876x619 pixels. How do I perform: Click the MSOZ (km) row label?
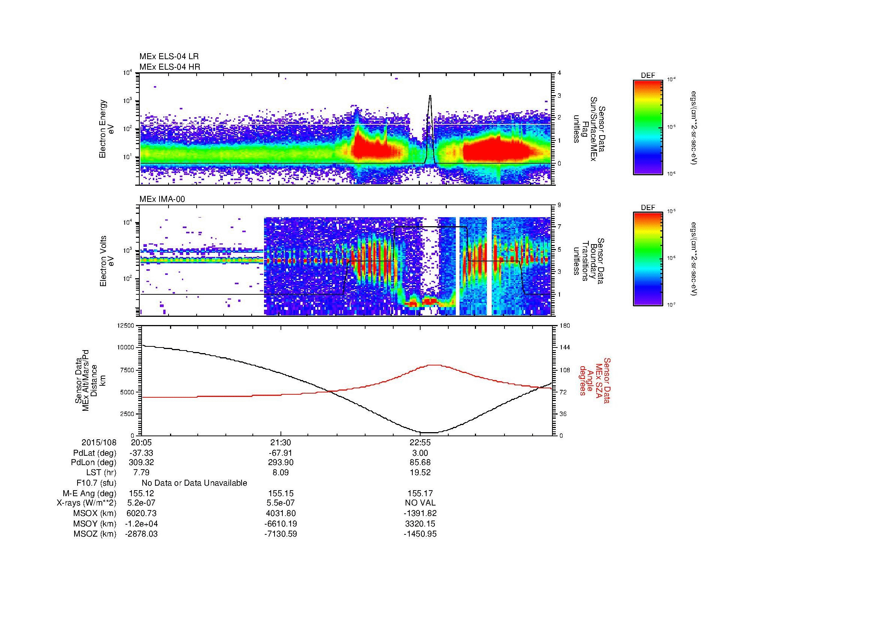coord(95,534)
